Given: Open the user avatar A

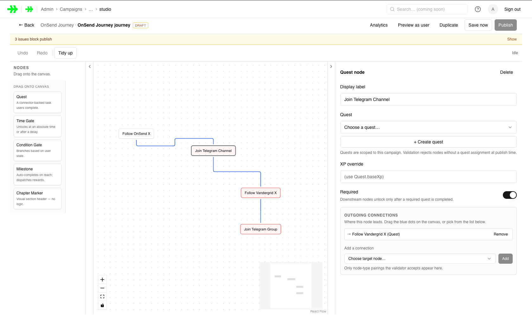Looking at the screenshot, I should 493,9.
